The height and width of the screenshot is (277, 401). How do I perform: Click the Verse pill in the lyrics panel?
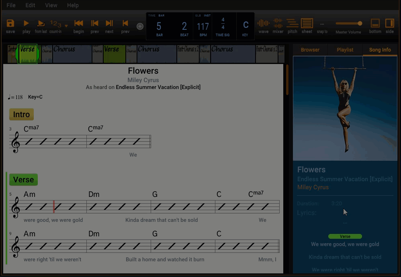(345, 236)
